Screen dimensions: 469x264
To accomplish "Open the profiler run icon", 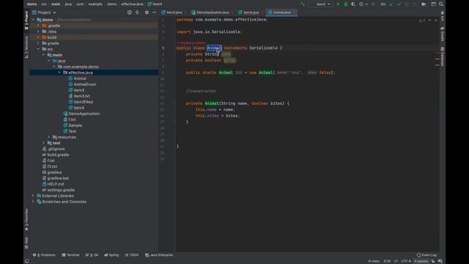I will (x=361, y=4).
